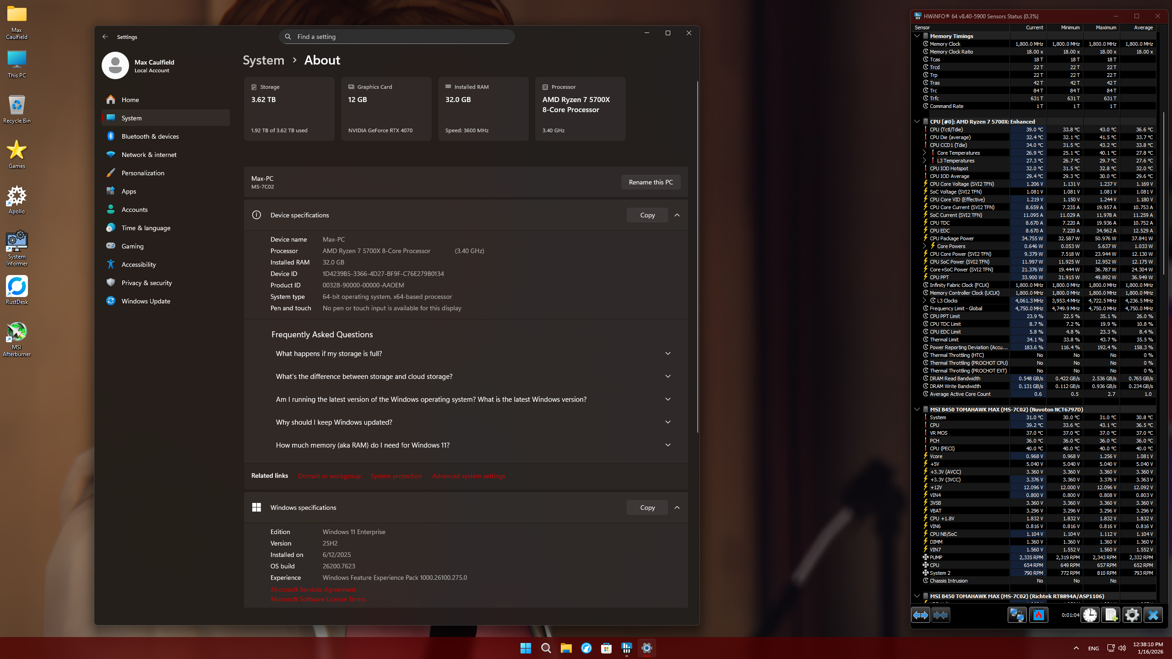Collapse Memory Timings group in HWiNFO
Viewport: 1172px width, 659px height.
[917, 36]
